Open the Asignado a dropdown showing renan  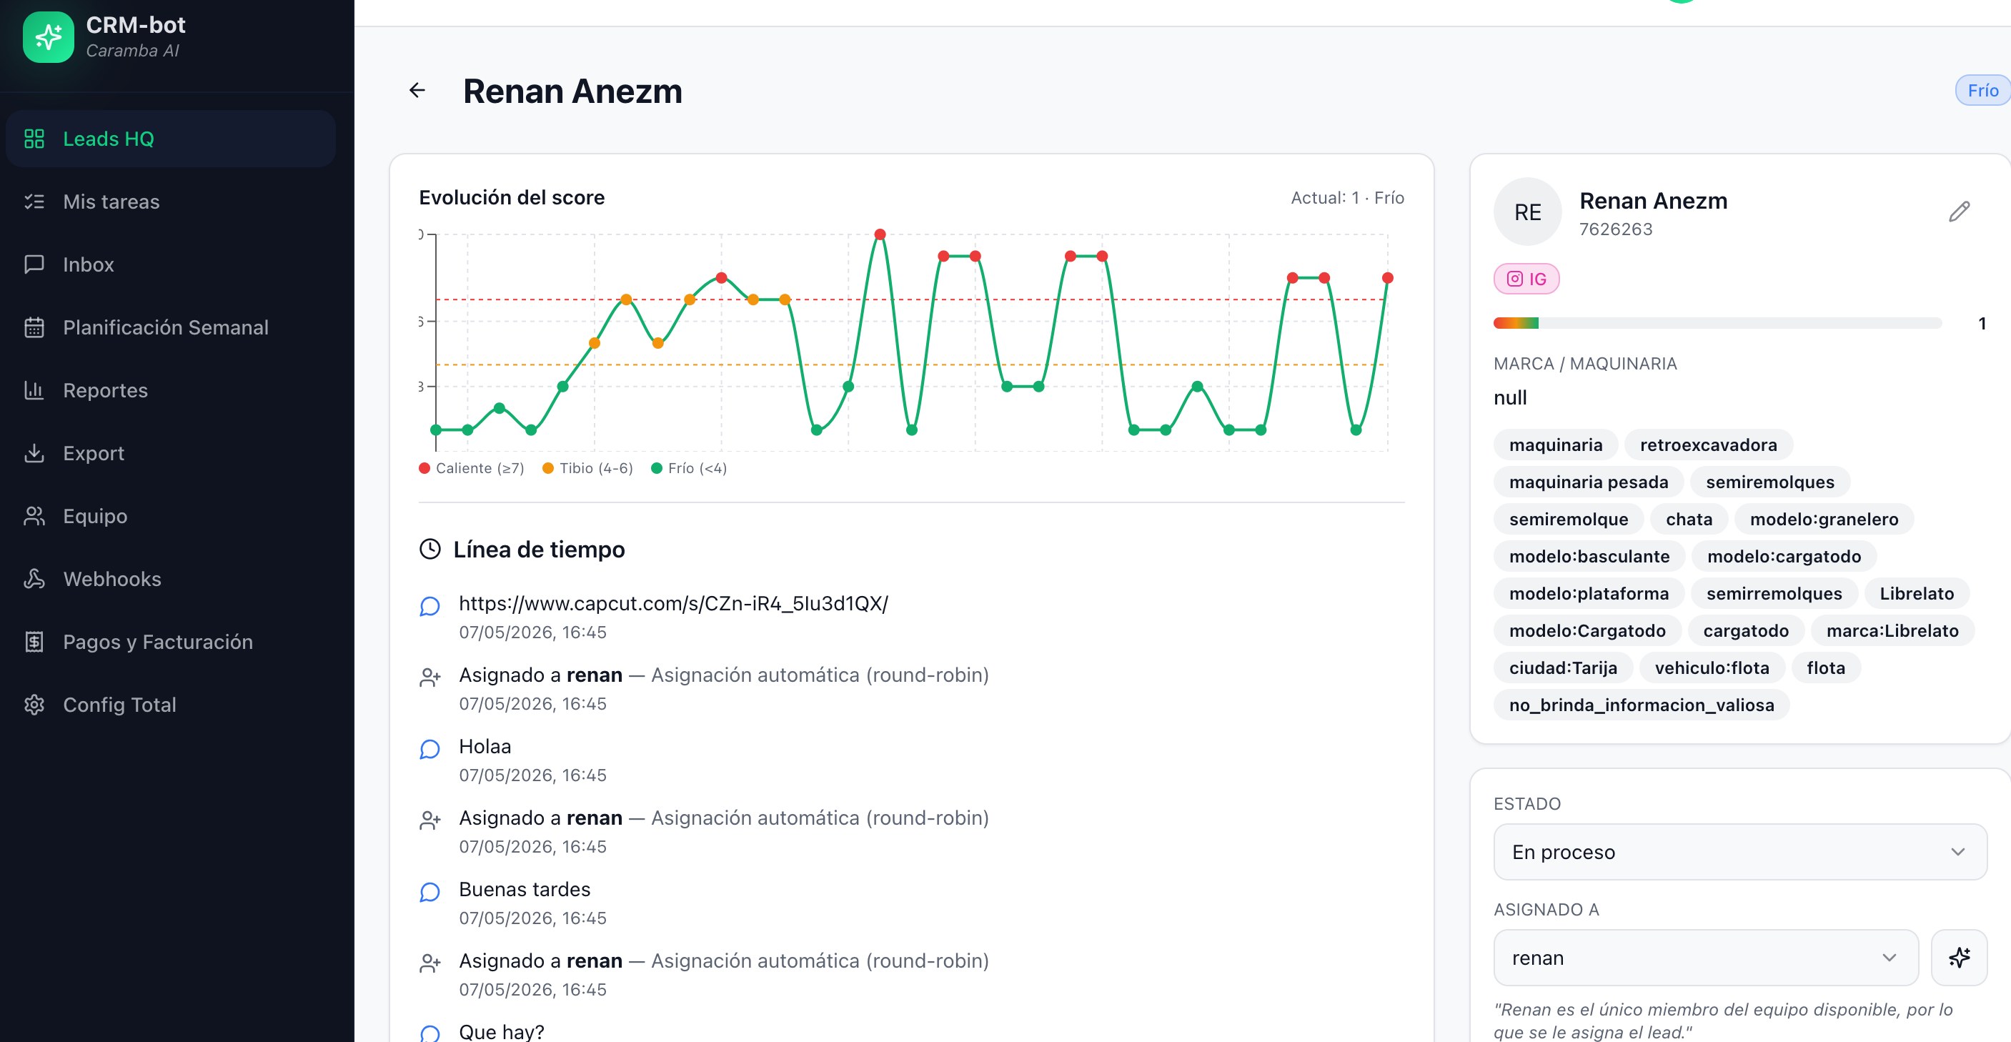point(1705,957)
